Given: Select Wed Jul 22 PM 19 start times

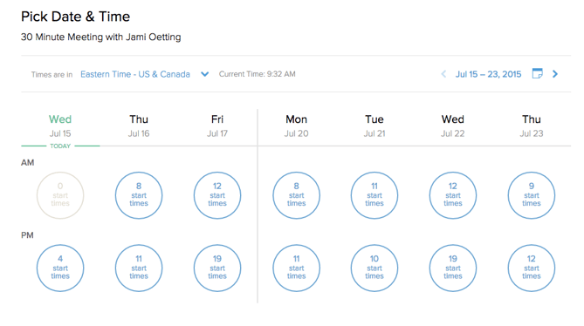Looking at the screenshot, I should coord(453,268).
